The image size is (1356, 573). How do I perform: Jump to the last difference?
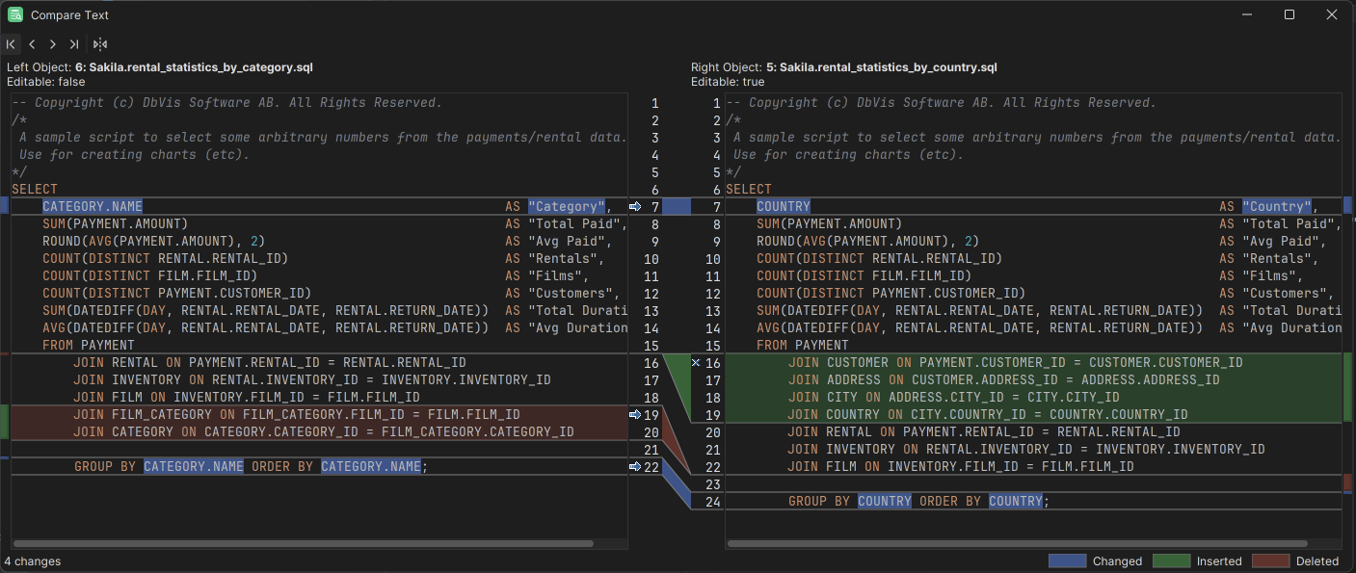tap(74, 44)
